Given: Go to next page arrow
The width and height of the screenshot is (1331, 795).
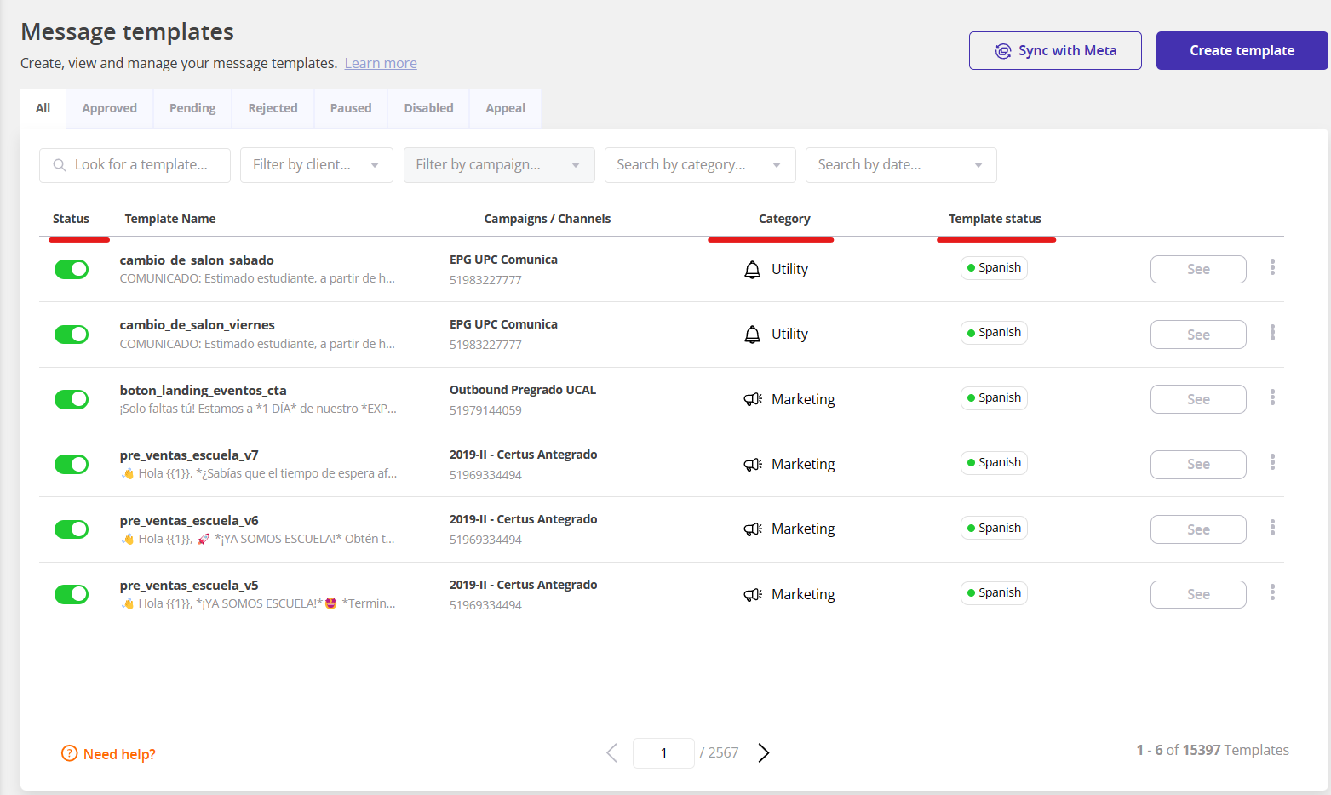Looking at the screenshot, I should pos(763,752).
